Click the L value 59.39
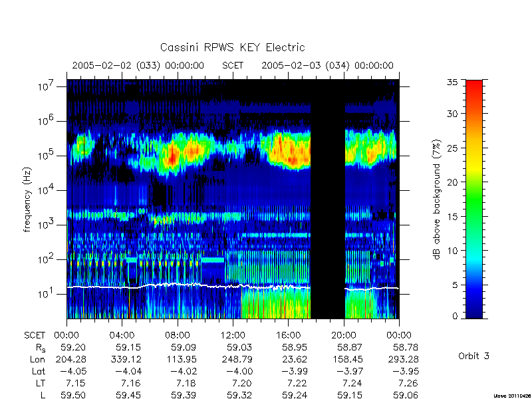This screenshot has width=532, height=399. [x=184, y=395]
